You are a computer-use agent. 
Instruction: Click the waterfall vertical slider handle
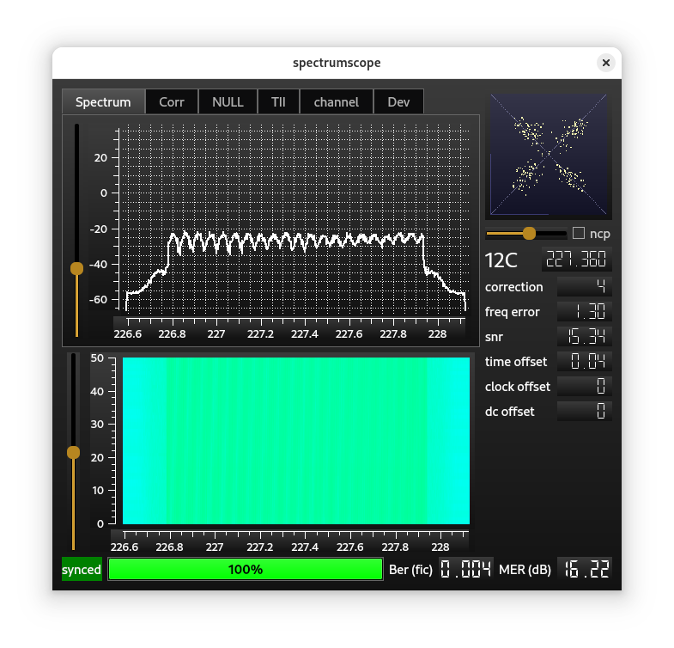[x=73, y=453]
